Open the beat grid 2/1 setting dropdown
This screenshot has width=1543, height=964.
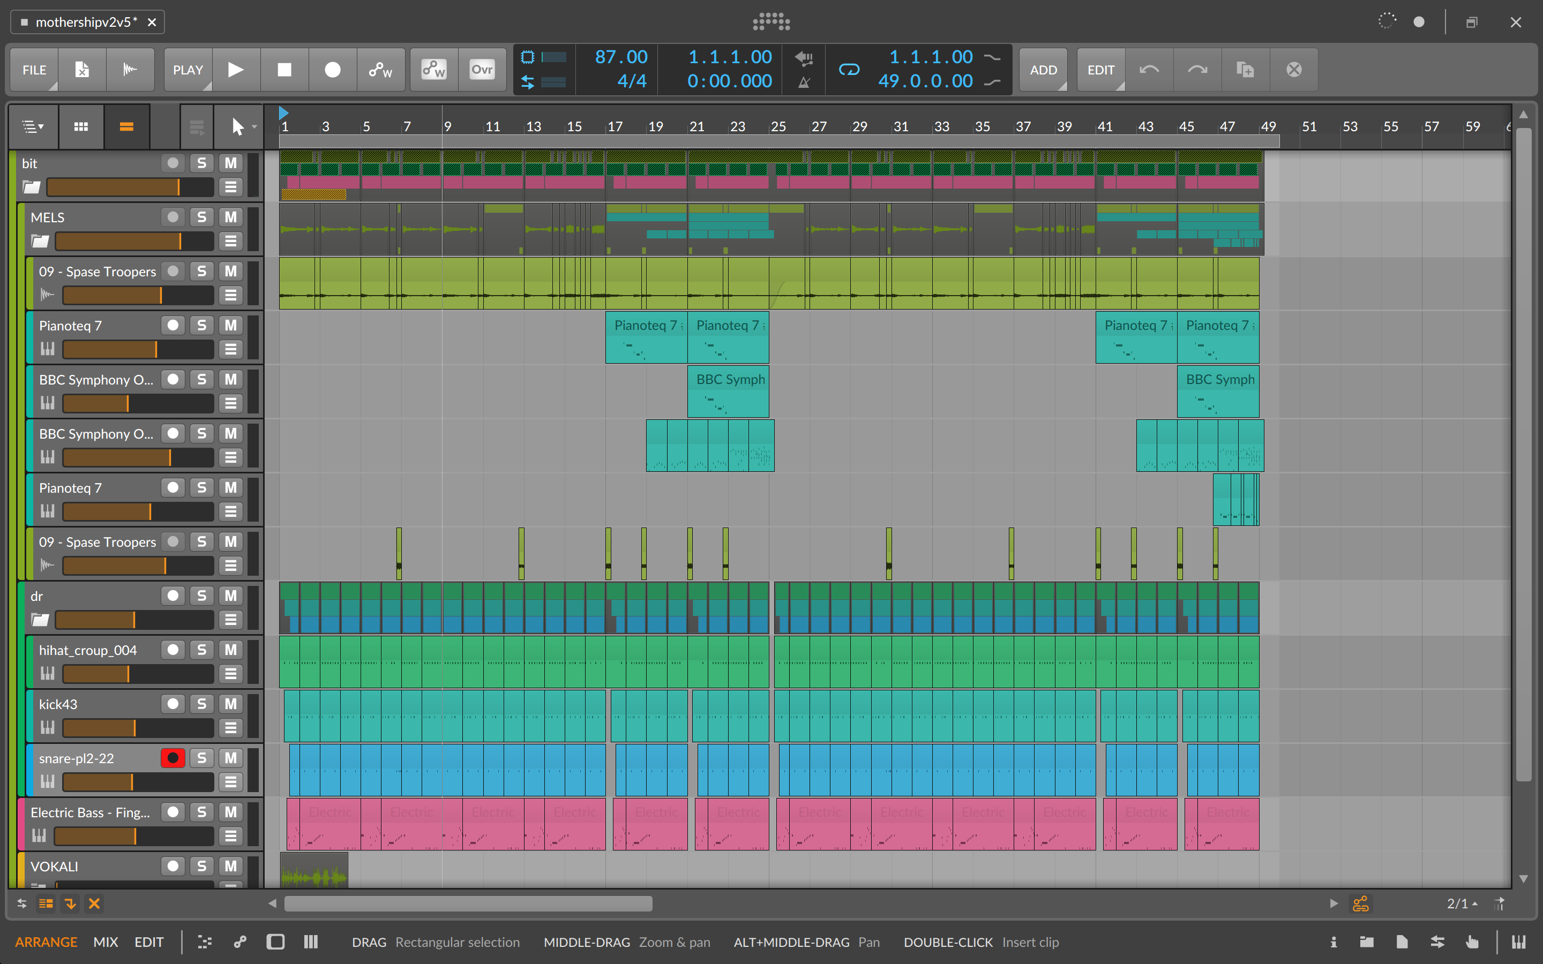pos(1462,903)
